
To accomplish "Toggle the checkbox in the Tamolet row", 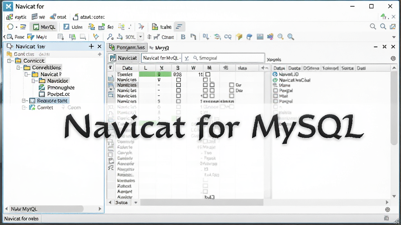I will coord(208,75).
